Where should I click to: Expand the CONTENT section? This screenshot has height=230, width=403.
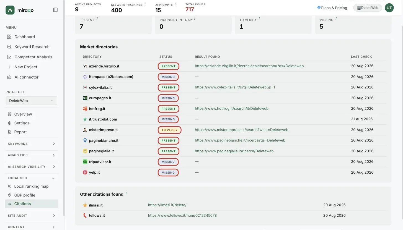(x=32, y=227)
